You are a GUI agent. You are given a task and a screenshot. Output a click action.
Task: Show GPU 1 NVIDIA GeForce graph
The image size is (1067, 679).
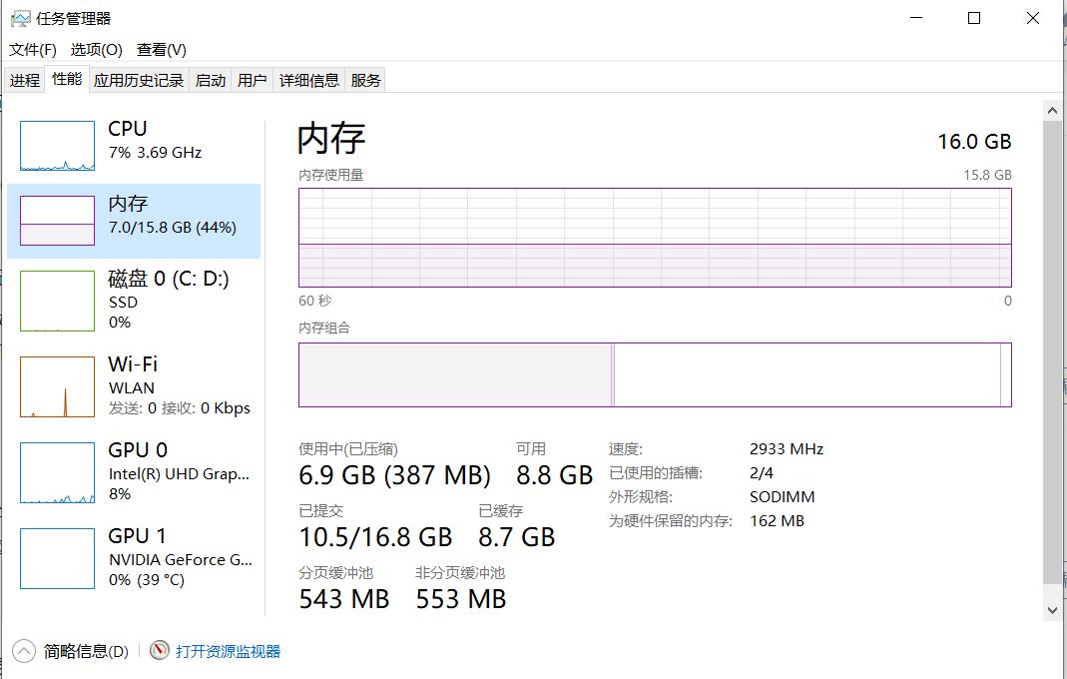click(57, 558)
